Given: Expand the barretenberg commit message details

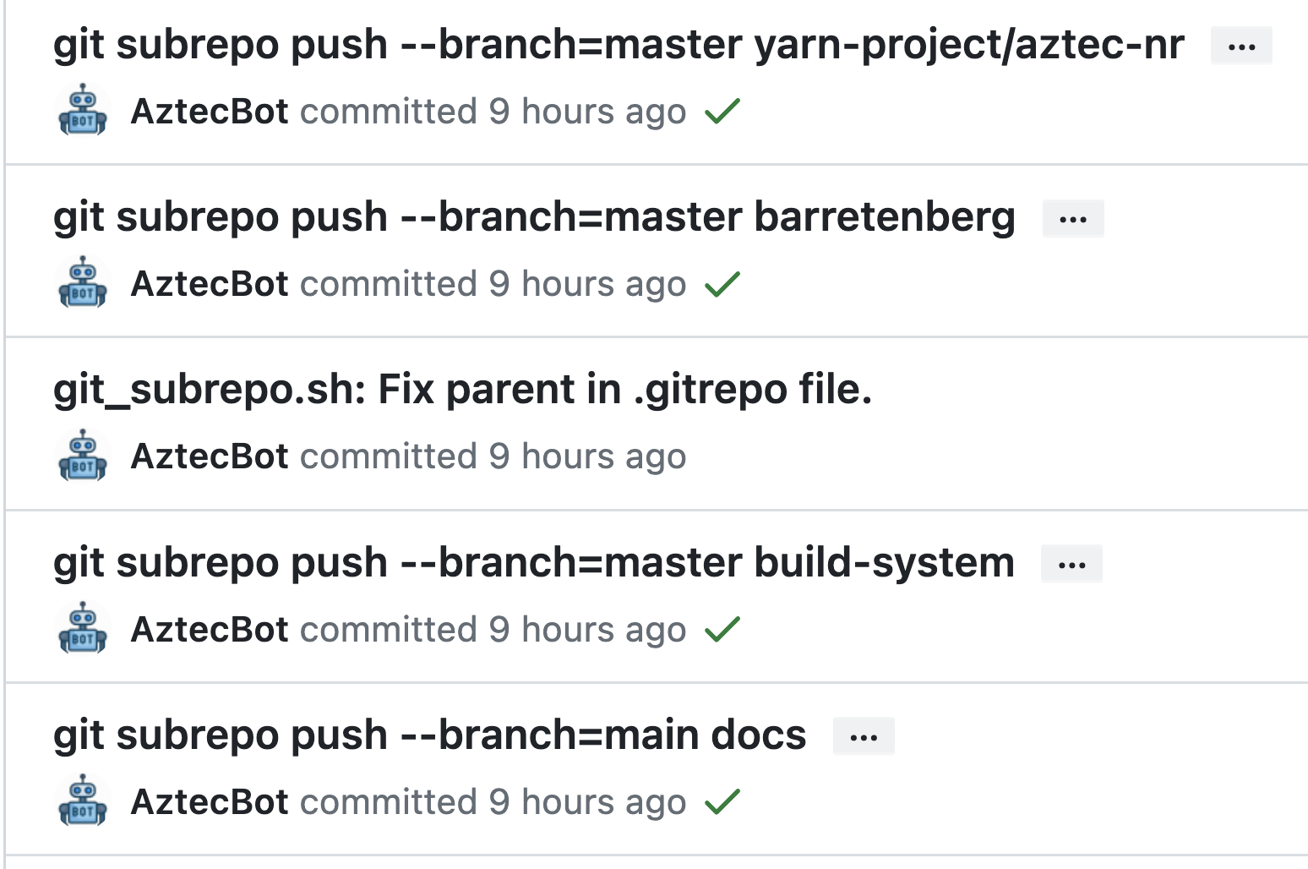Looking at the screenshot, I should tap(1072, 218).
